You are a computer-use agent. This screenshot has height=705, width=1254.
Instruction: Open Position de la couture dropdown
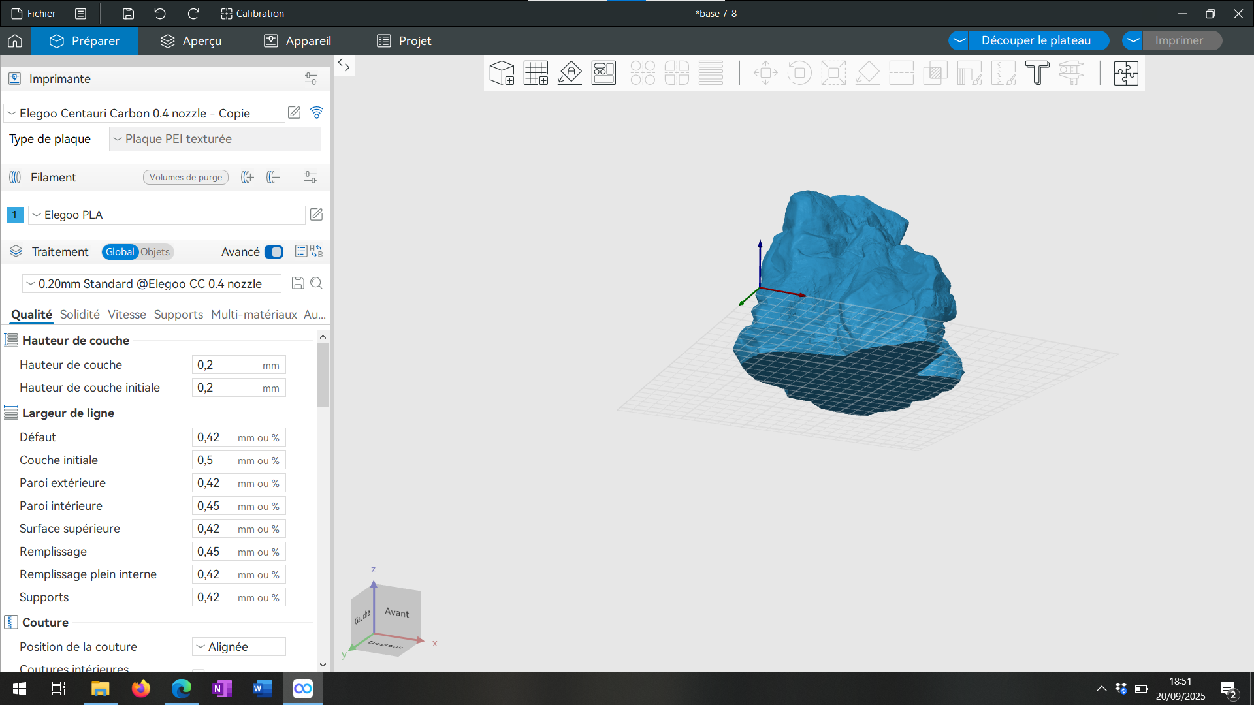click(x=239, y=647)
